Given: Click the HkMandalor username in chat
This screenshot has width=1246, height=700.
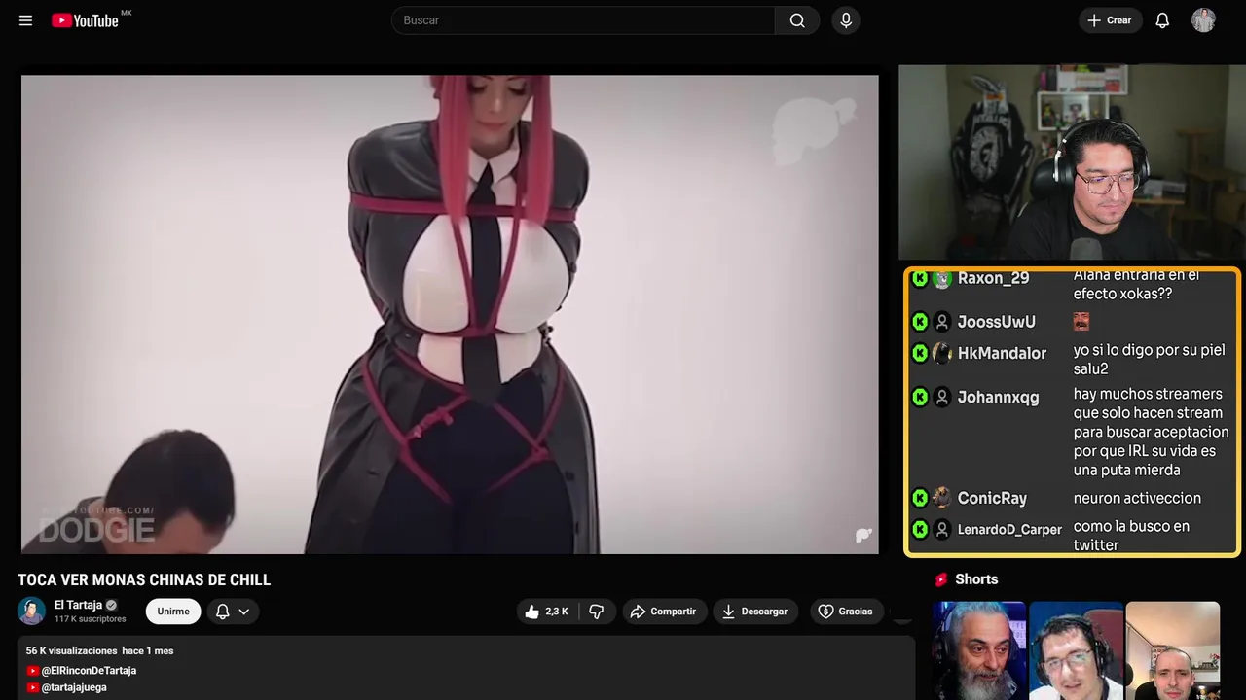Looking at the screenshot, I should pyautogui.click(x=1002, y=353).
